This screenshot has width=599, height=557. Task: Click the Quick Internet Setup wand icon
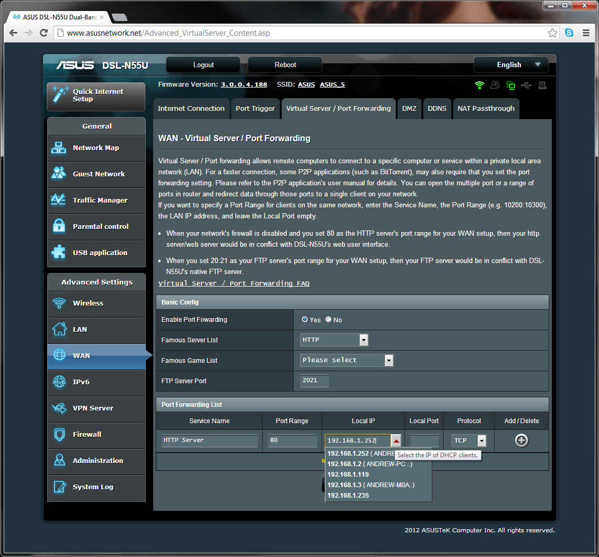pyautogui.click(x=60, y=94)
